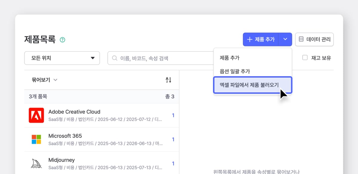Click the Adobe Creative Cloud logo icon

pos(36,116)
